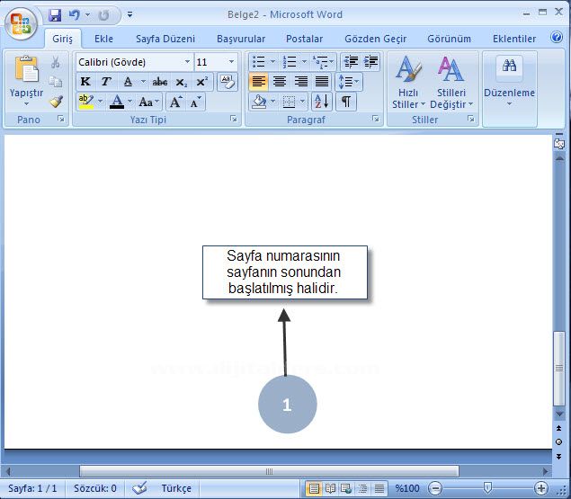Align text to the right

(301, 82)
